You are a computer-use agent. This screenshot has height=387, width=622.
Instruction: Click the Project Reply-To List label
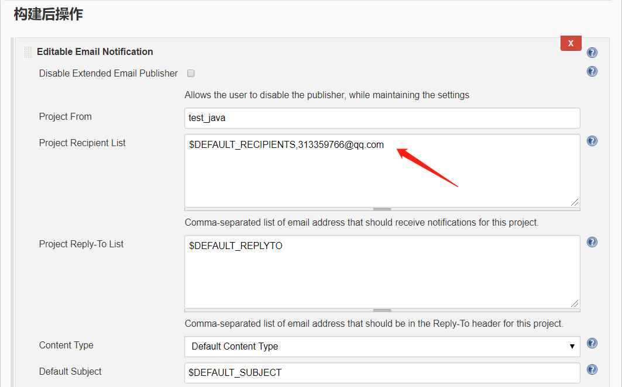81,244
